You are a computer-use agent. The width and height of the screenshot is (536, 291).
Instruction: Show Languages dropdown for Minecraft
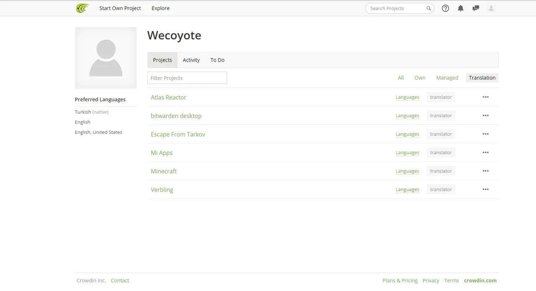click(x=407, y=171)
